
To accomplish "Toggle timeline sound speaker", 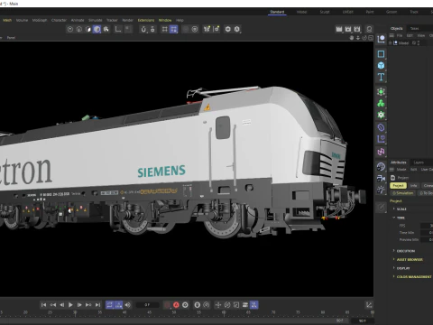I will [128, 305].
